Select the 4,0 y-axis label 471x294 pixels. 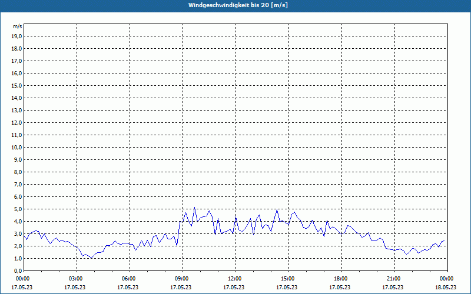pos(18,222)
